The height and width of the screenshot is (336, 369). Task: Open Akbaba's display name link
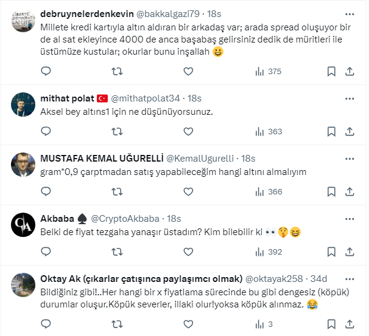tap(57, 218)
